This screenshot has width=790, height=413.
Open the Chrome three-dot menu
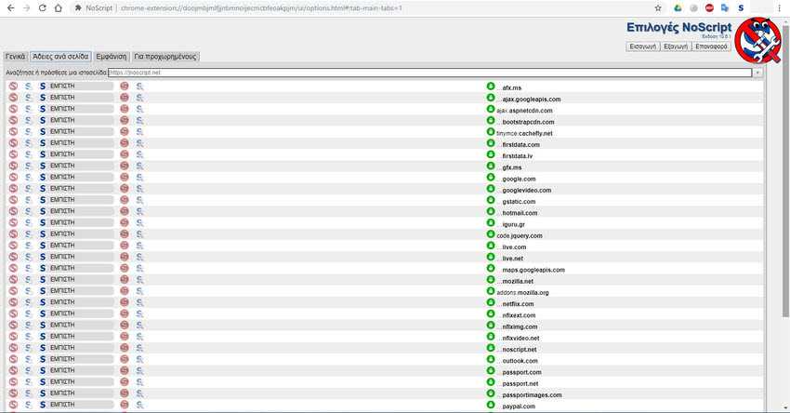point(779,8)
